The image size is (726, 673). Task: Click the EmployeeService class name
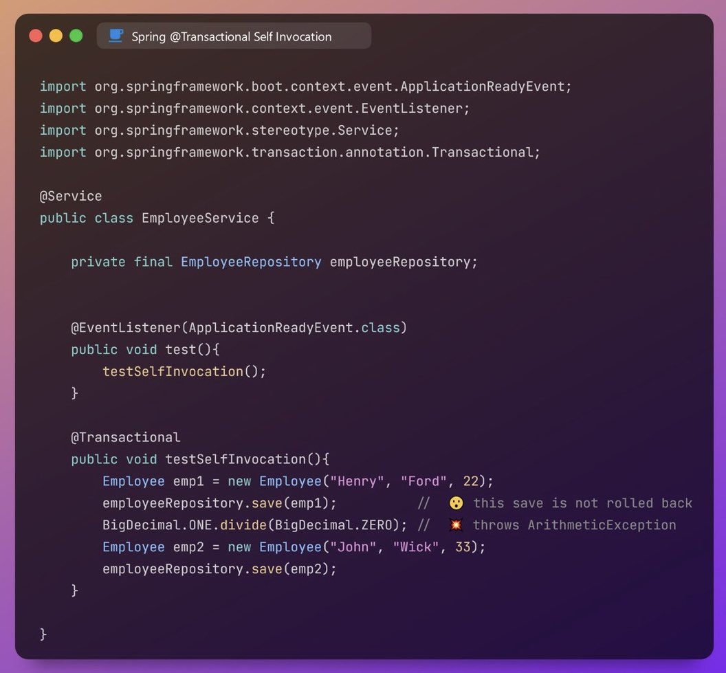[x=200, y=218]
